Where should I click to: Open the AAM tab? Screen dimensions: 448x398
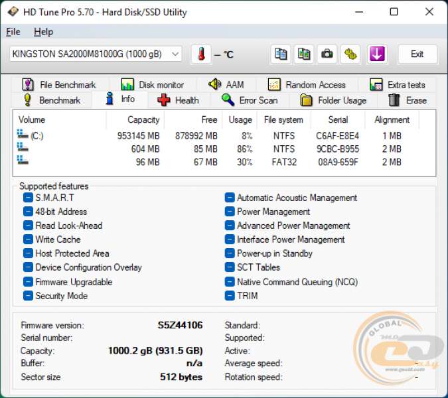tap(226, 85)
